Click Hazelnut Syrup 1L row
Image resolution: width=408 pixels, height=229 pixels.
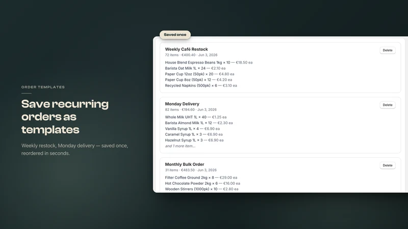coord(194,140)
